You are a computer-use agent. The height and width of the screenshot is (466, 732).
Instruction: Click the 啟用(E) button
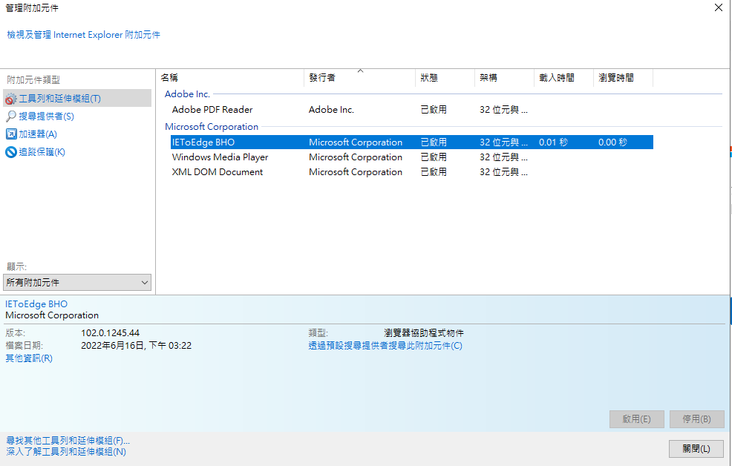[637, 419]
